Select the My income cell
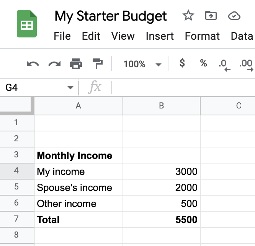 point(78,171)
